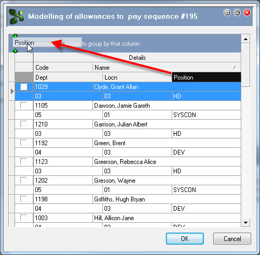
Task: Click the Cancel button
Action: (232, 239)
